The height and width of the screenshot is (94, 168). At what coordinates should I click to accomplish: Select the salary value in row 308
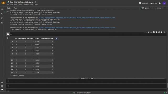point(37,66)
